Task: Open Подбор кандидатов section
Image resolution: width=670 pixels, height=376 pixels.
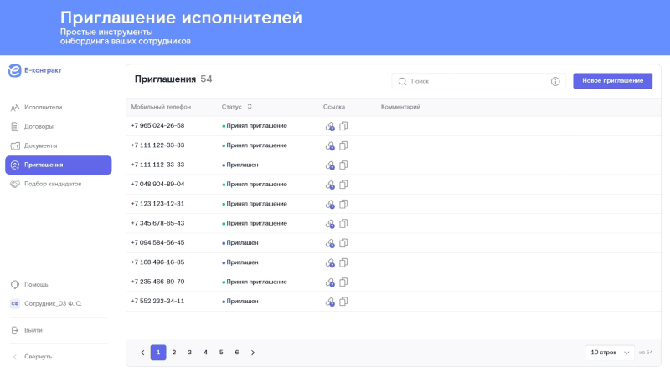Action: click(x=58, y=184)
